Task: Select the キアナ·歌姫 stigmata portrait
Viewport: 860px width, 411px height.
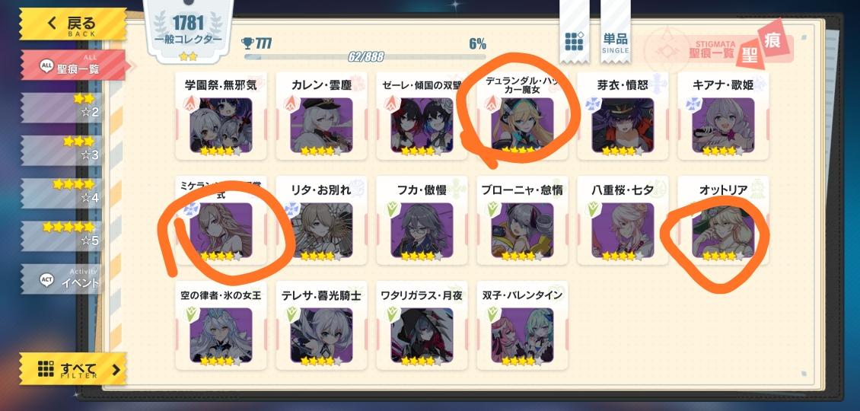Action: tap(723, 125)
